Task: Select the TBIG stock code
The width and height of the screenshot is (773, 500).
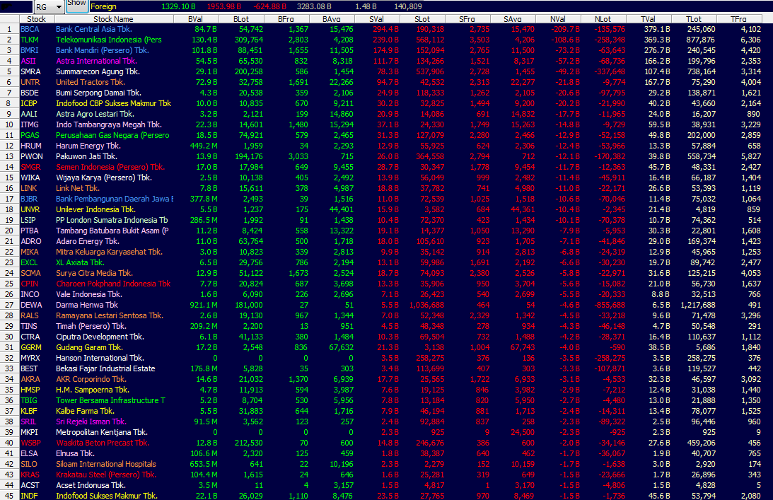Action: (x=28, y=400)
